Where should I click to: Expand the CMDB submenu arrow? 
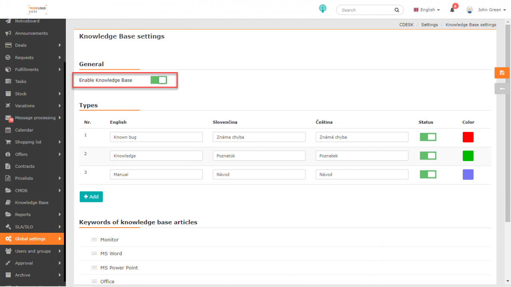[59, 191]
